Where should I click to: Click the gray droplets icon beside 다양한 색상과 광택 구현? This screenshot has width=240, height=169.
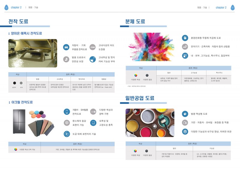tap(93, 112)
